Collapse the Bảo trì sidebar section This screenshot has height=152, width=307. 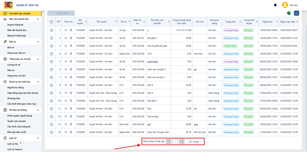click(38, 42)
